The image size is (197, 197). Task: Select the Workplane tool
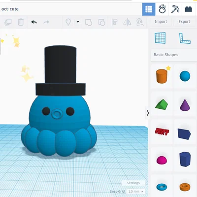160,38
